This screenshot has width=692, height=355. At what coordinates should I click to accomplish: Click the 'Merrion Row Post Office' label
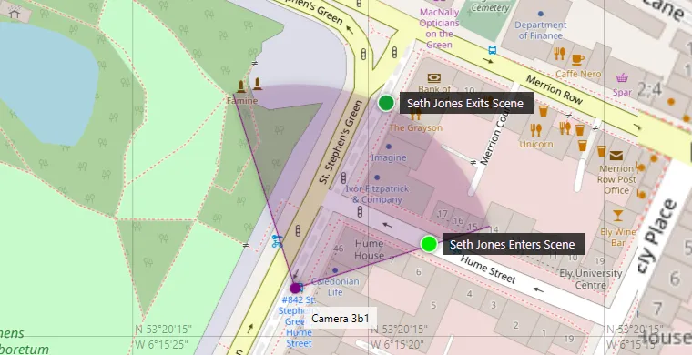tap(616, 179)
